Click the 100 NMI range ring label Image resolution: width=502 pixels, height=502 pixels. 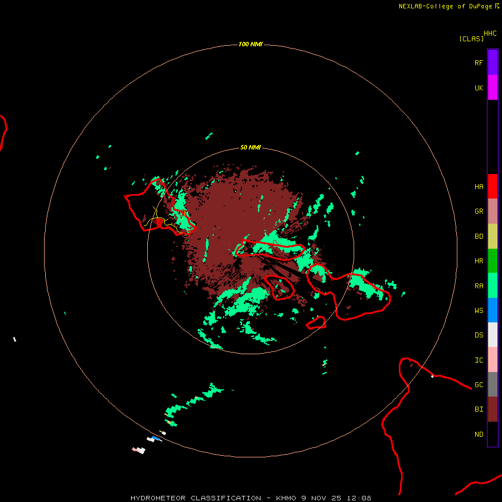click(x=250, y=44)
